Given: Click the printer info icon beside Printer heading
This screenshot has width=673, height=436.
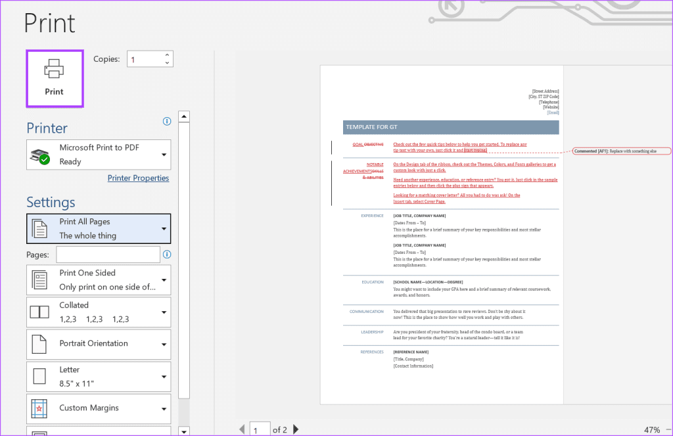Looking at the screenshot, I should (x=167, y=121).
